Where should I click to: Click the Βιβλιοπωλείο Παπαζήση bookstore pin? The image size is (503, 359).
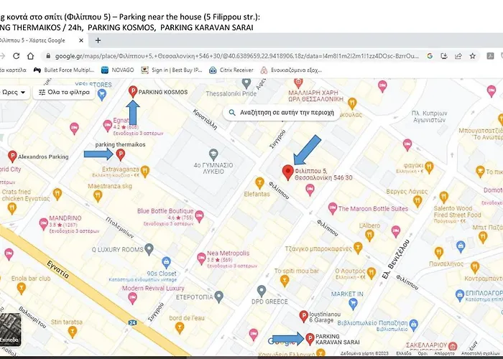pos(414,325)
